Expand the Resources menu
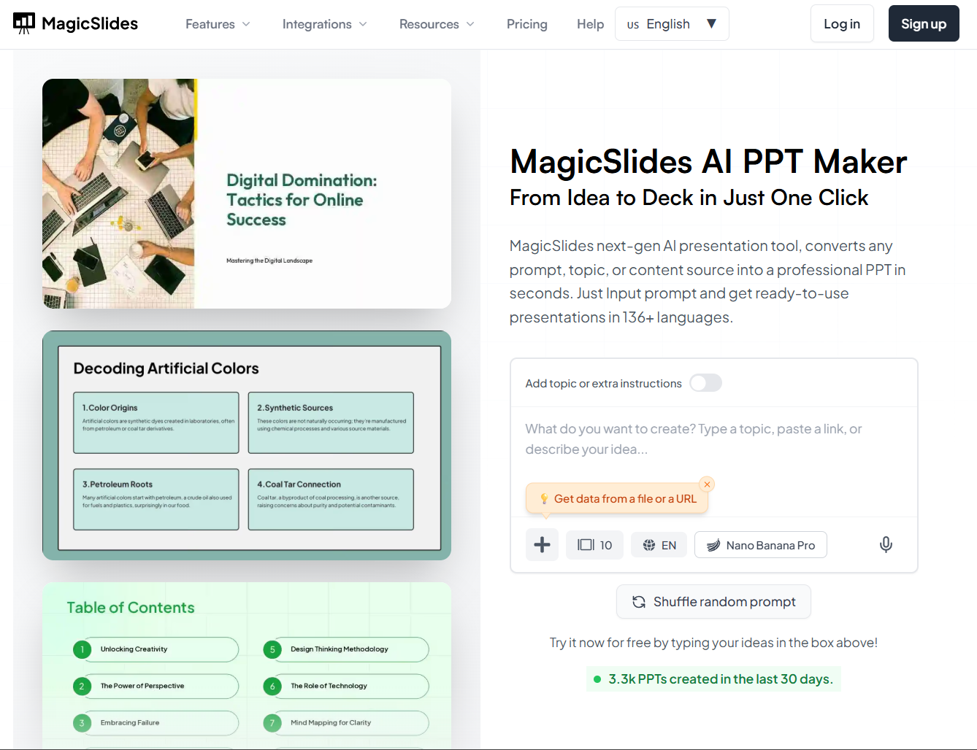Viewport: 977px width, 750px height. coord(437,24)
